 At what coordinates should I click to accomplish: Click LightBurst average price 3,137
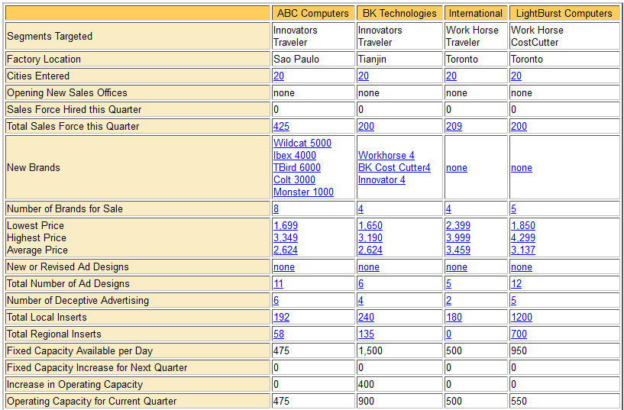pyautogui.click(x=523, y=250)
